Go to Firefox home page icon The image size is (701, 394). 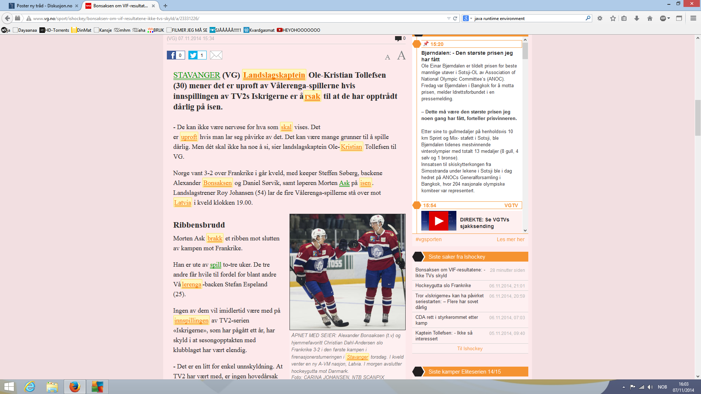click(x=650, y=18)
